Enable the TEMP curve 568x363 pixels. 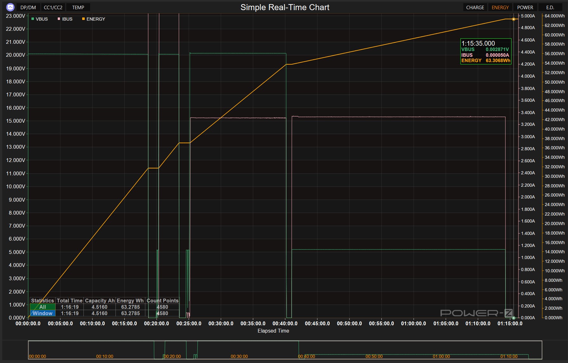click(78, 7)
